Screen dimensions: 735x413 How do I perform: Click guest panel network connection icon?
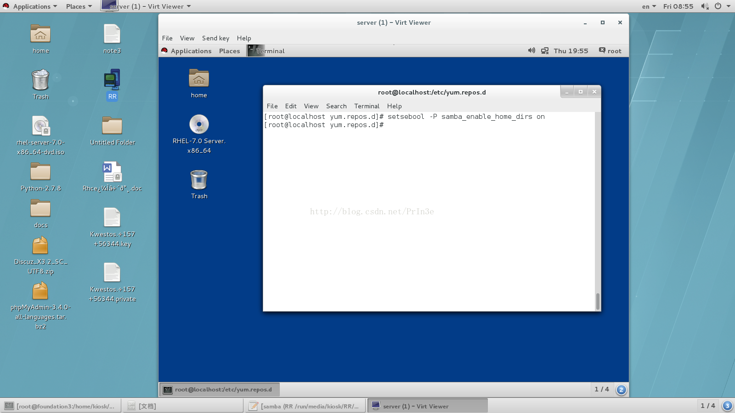pos(545,50)
